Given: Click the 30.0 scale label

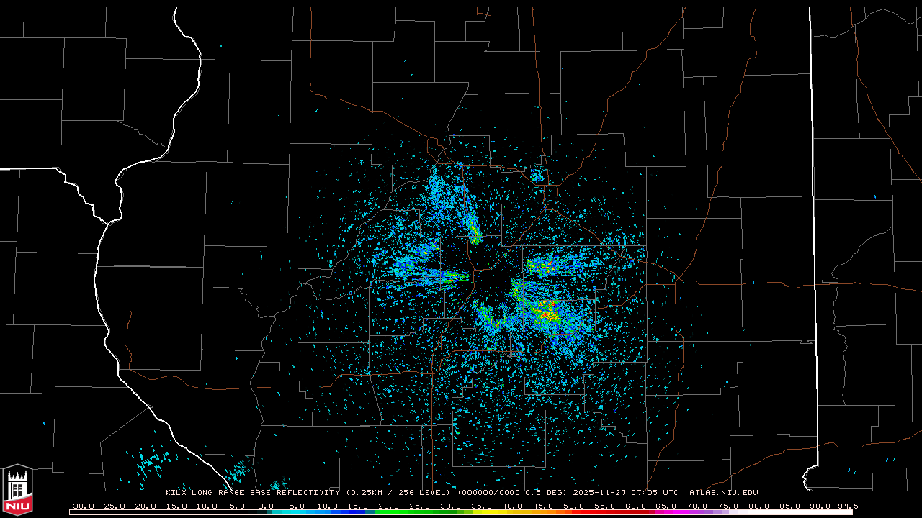Looking at the screenshot, I should [x=451, y=506].
